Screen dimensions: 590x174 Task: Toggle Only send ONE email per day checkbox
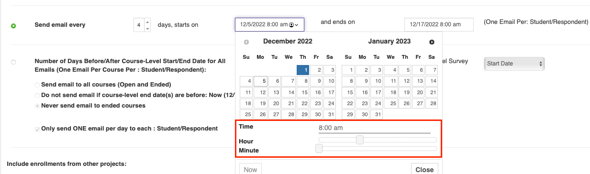(37, 129)
